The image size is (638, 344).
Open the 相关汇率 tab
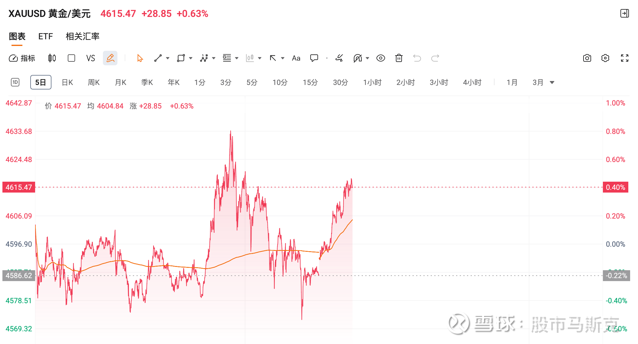(x=82, y=36)
